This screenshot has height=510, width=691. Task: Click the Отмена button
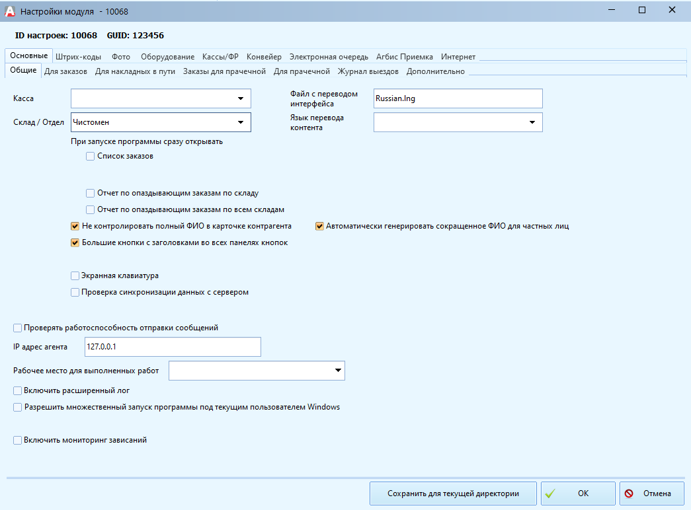[652, 493]
